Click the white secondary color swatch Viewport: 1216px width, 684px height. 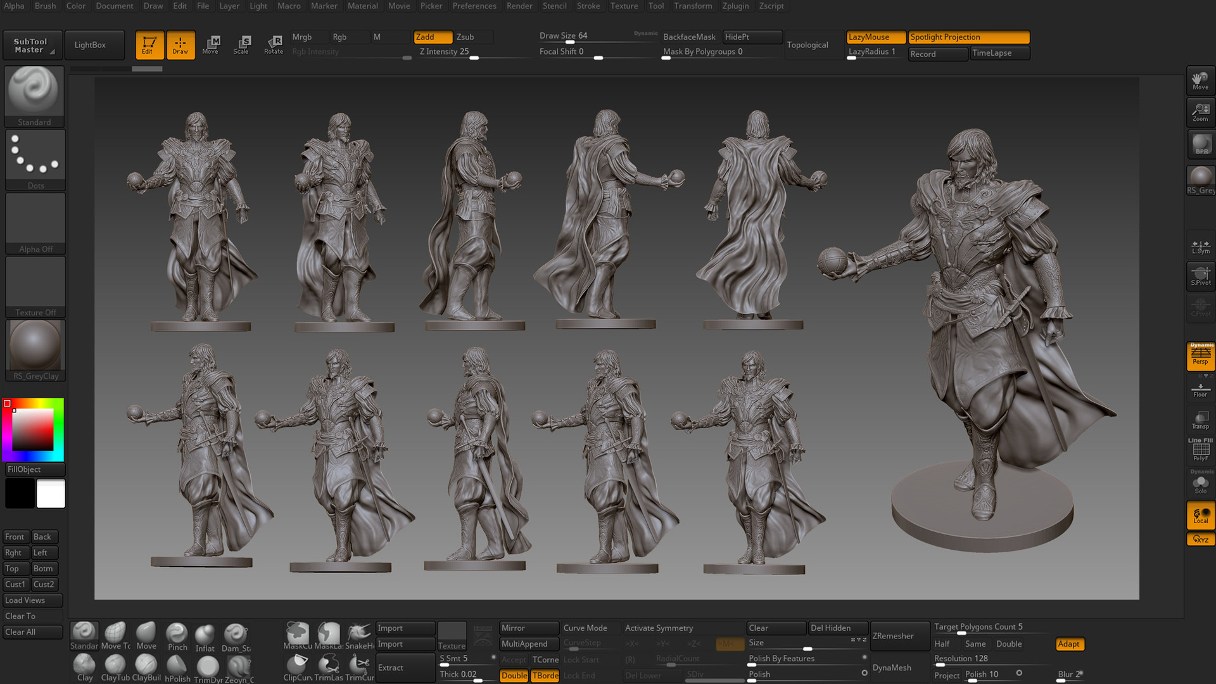point(51,493)
